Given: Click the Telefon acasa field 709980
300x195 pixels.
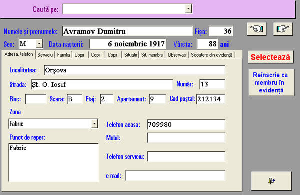Looking at the screenshot, I should pos(186,125).
